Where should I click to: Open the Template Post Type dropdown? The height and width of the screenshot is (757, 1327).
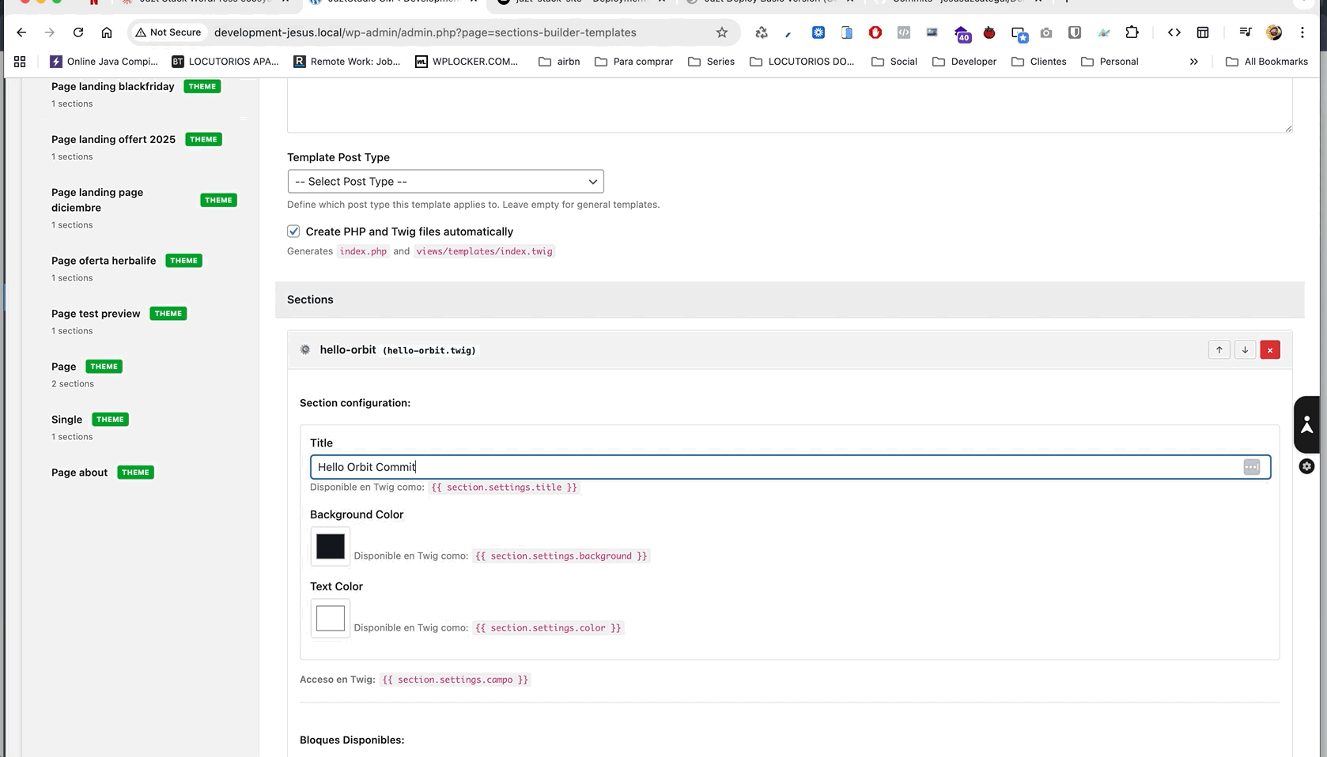tap(446, 182)
